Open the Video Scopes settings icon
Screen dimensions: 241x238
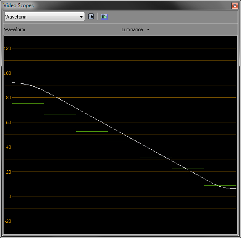coord(91,16)
